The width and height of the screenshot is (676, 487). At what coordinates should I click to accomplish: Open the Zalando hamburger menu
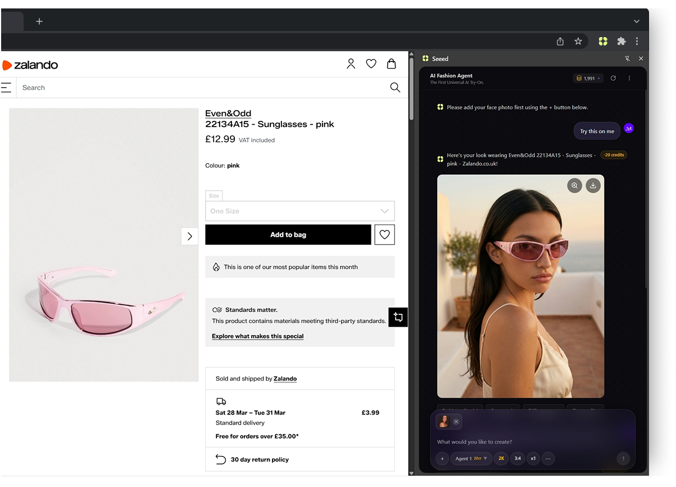tap(6, 87)
